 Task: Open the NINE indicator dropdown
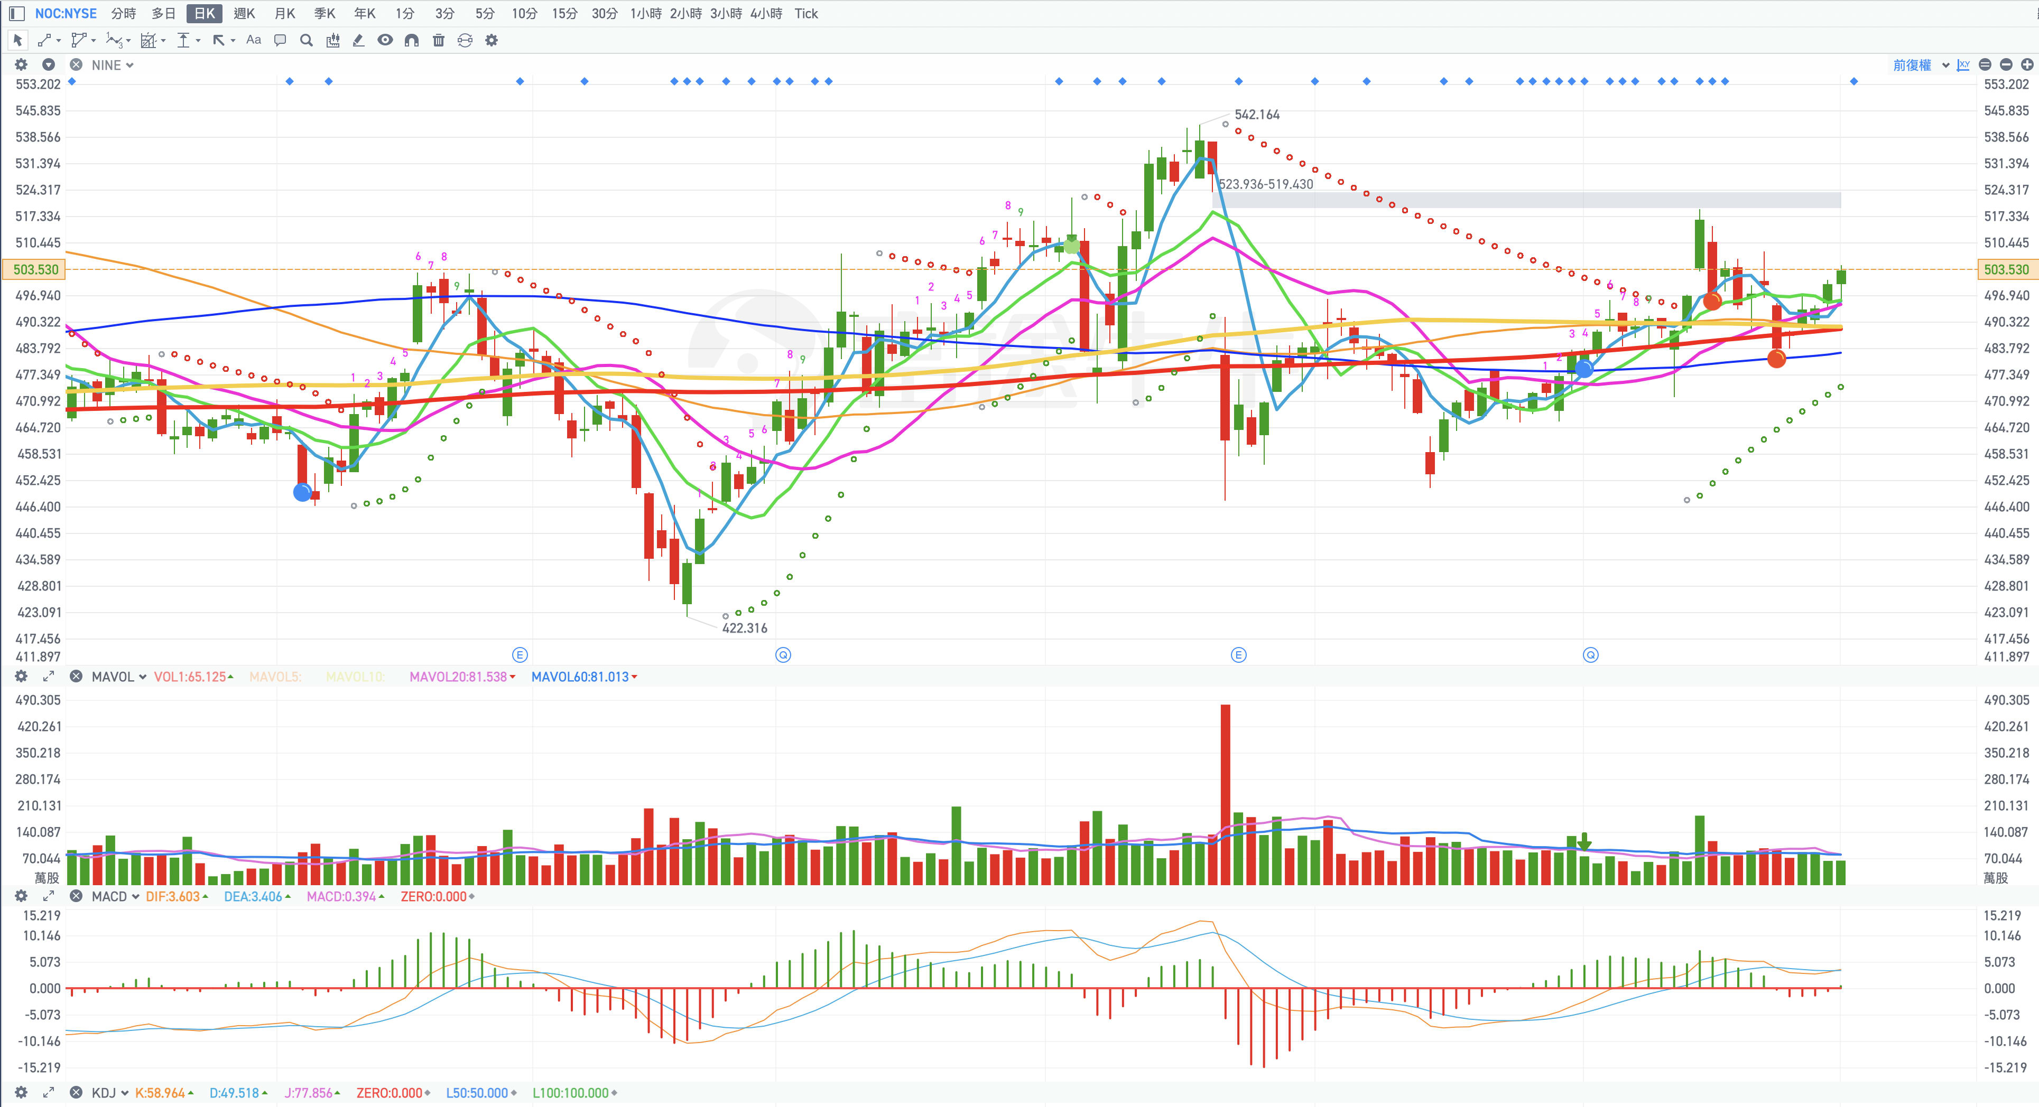point(113,65)
